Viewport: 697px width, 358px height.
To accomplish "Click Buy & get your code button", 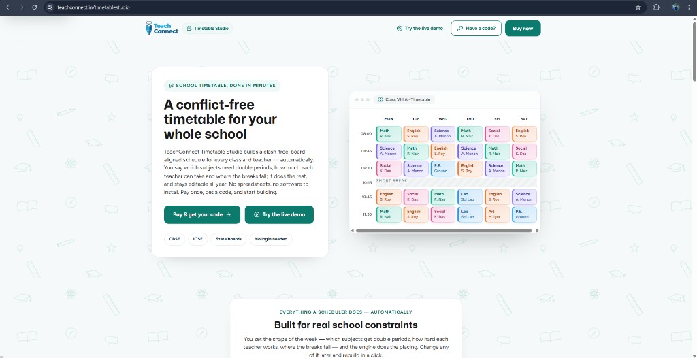I will [201, 214].
